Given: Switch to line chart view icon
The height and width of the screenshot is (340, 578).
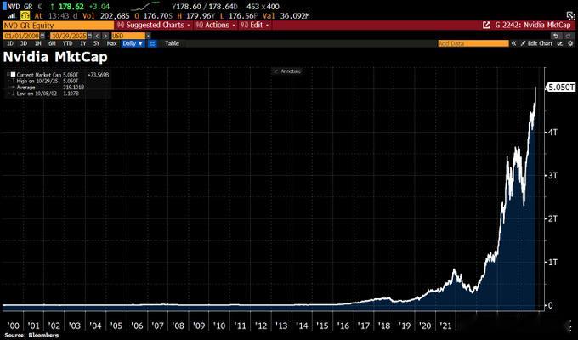Looking at the screenshot, I should 153,43.
